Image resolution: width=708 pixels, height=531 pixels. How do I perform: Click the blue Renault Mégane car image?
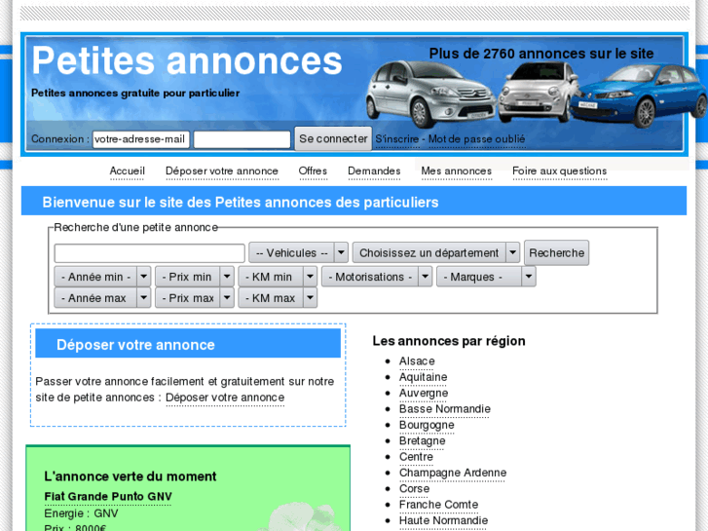(639, 95)
